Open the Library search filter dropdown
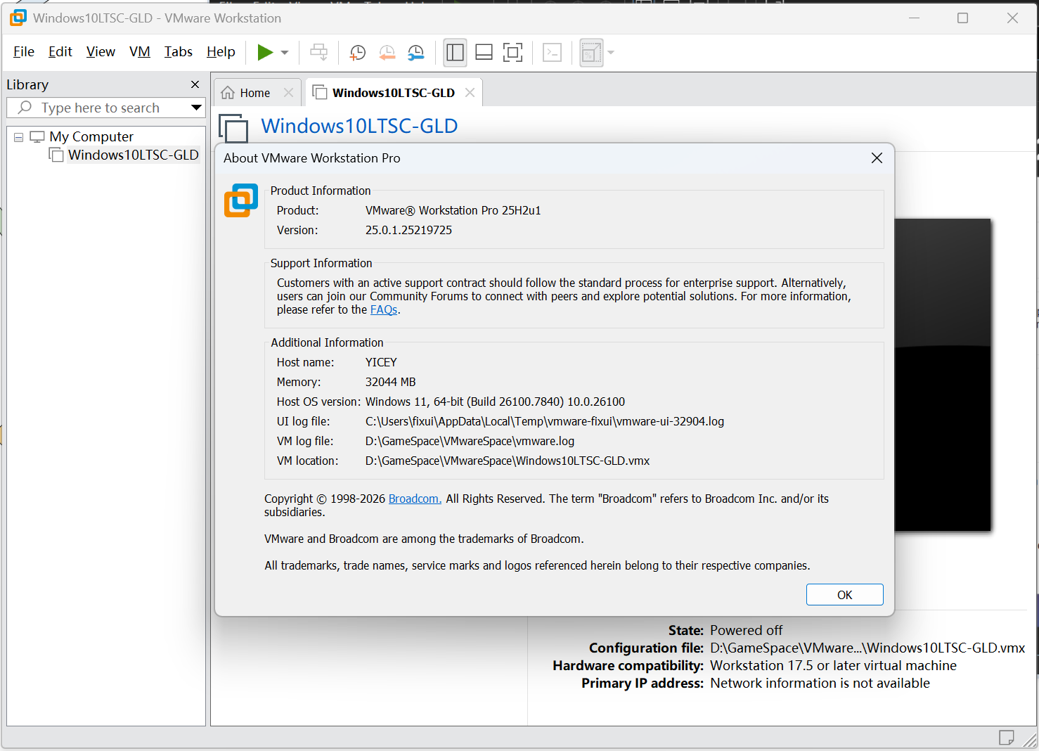Screen dimensions: 1039x751 [x=195, y=107]
